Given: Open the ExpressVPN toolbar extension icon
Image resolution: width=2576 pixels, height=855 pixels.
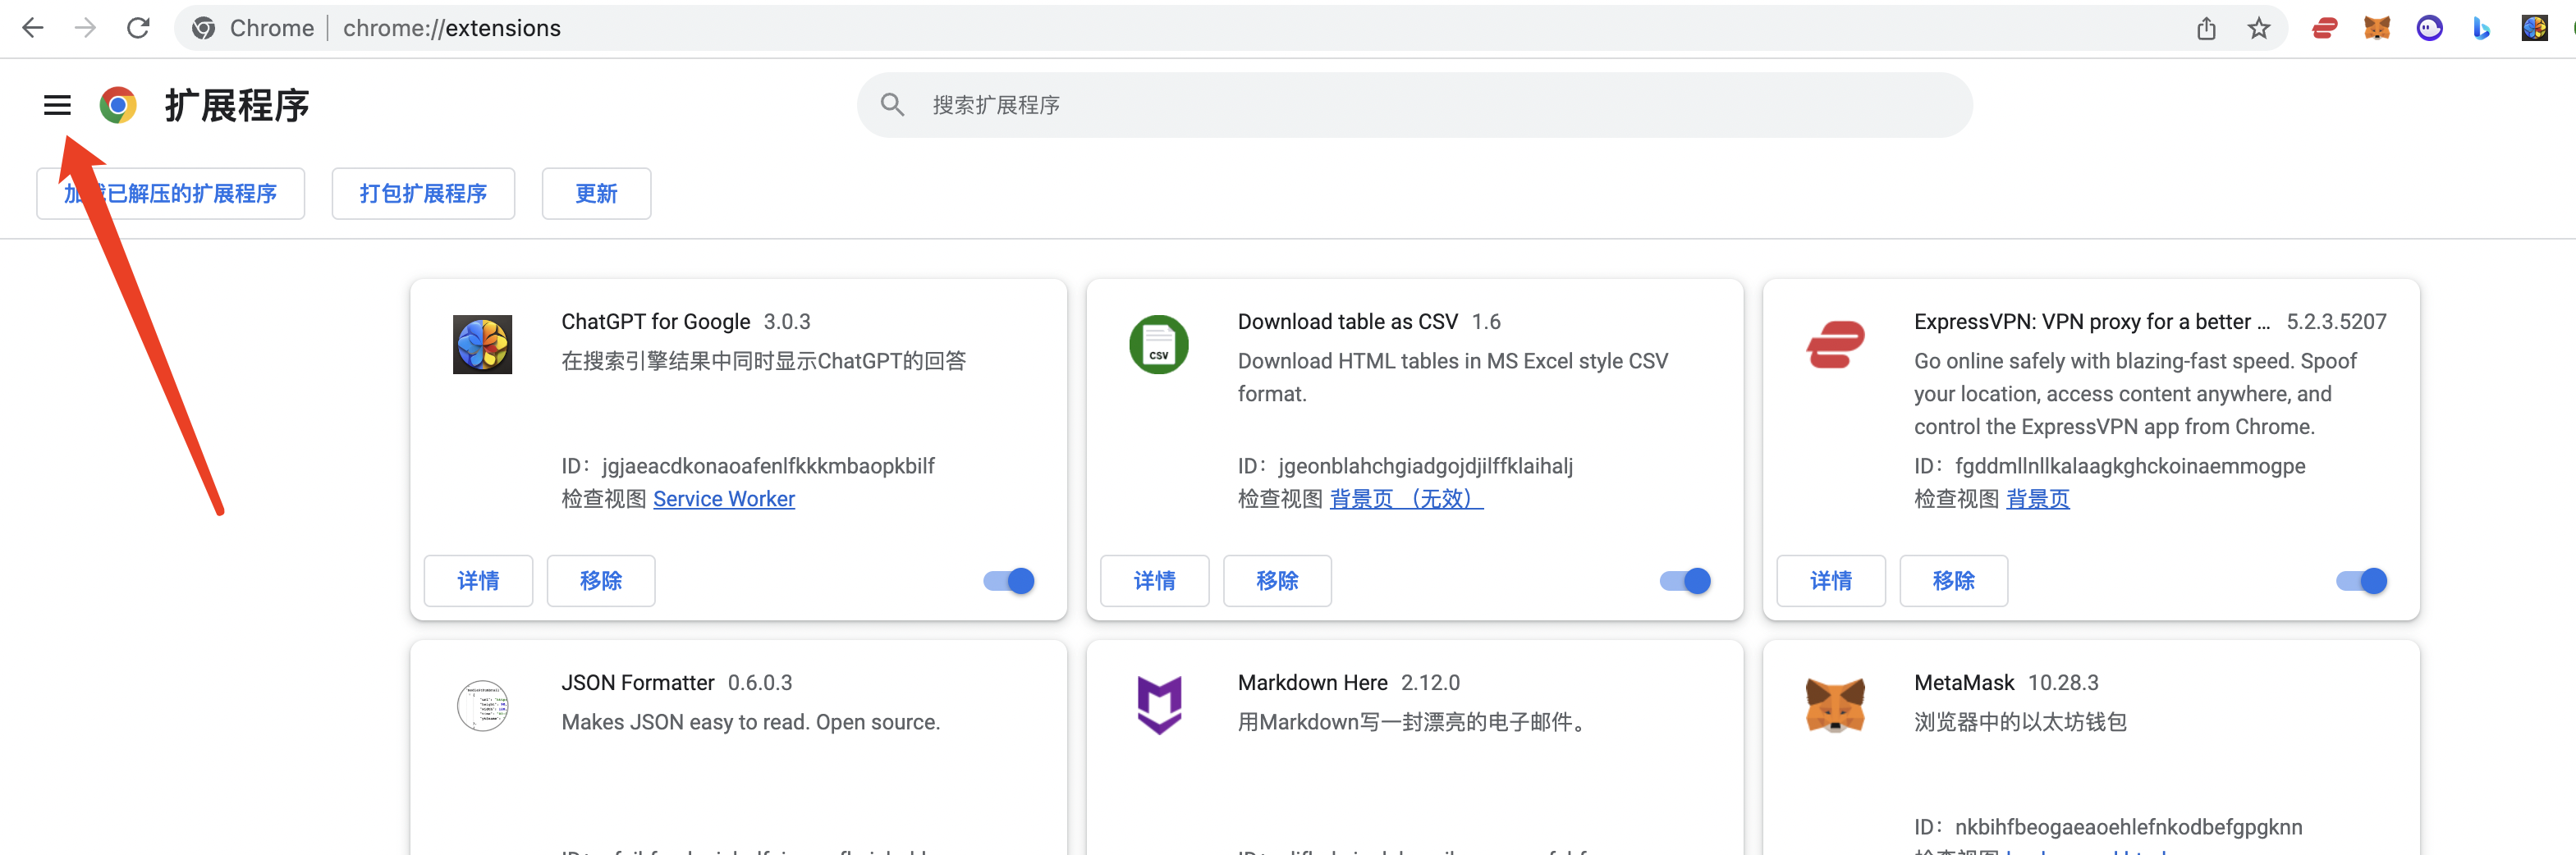Looking at the screenshot, I should point(2325,28).
